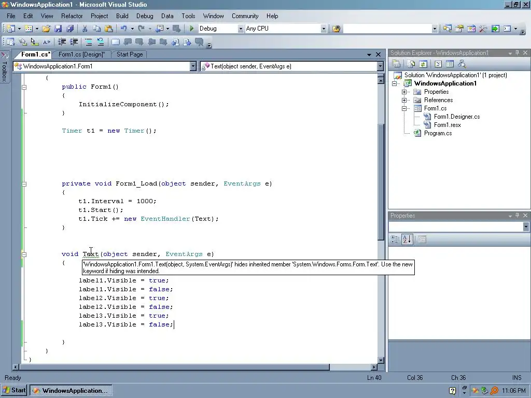Click View Code icon in Solution Explorer
531x398 pixels.
point(438,64)
